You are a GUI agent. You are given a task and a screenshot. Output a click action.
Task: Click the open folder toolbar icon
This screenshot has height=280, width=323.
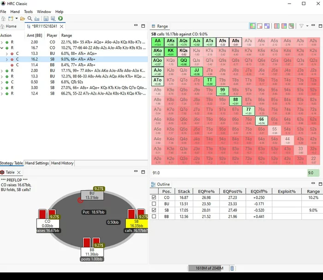23,19
